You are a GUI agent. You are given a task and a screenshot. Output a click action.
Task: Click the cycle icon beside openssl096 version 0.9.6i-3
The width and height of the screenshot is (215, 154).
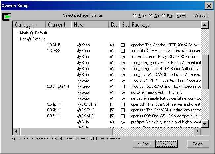click(x=79, y=116)
